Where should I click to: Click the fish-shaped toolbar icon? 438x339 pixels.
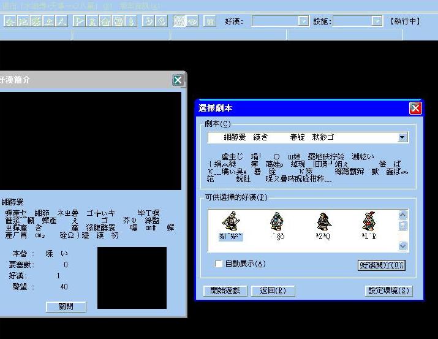pyautogui.click(x=192, y=21)
